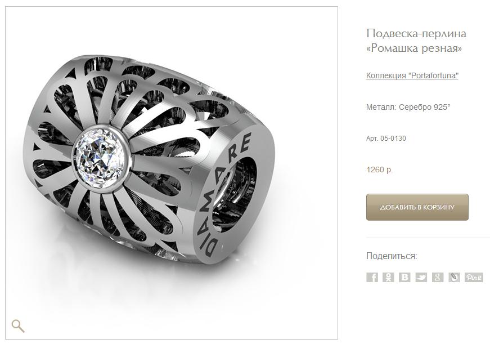Share via the LiveJournal pencil icon
This screenshot has height=348, width=490.
tap(454, 277)
